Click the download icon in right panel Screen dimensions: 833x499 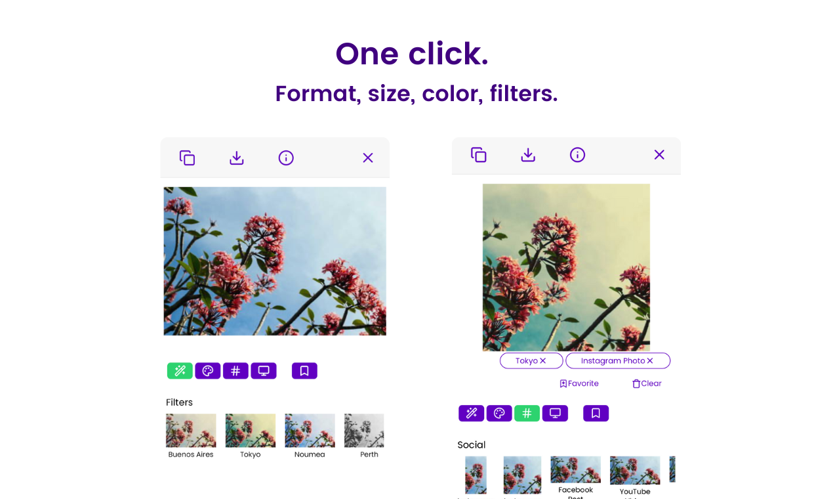click(x=528, y=155)
